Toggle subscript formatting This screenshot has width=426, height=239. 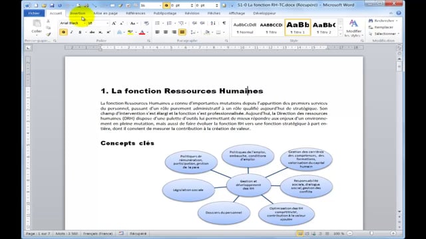[x=101, y=33]
